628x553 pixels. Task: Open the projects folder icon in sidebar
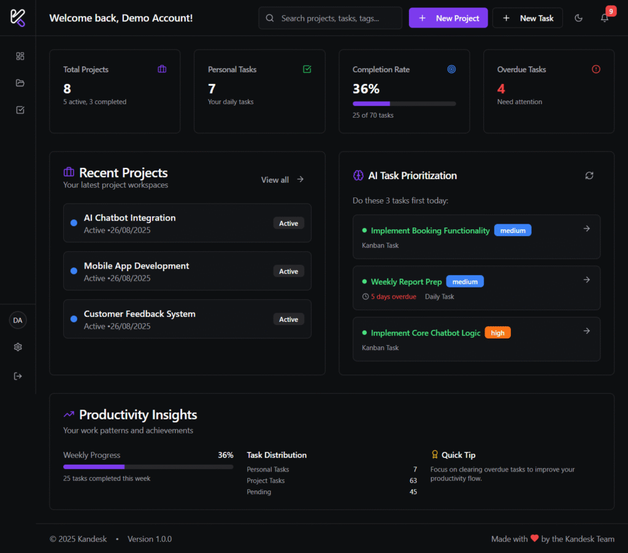point(20,83)
